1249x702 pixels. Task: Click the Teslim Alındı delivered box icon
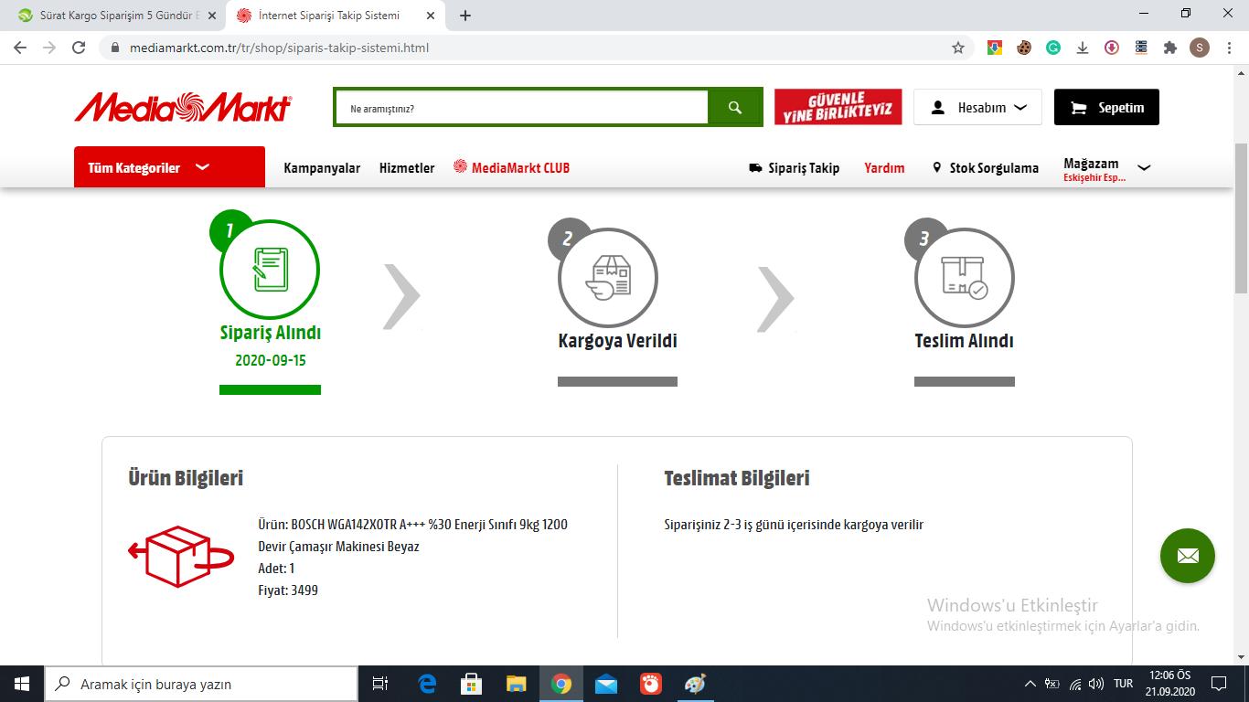point(965,278)
